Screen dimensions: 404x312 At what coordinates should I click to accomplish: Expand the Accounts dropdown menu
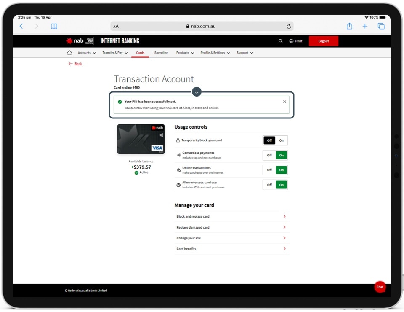tap(87, 53)
